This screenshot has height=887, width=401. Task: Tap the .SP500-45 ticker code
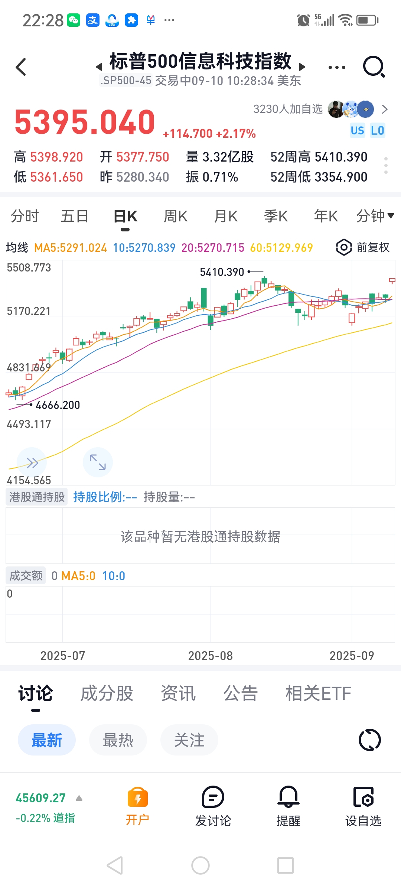[x=126, y=80]
